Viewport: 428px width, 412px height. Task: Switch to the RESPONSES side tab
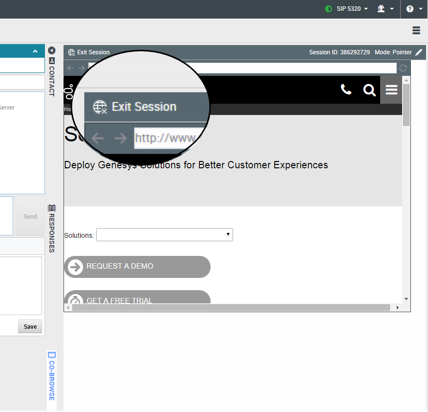(x=52, y=229)
